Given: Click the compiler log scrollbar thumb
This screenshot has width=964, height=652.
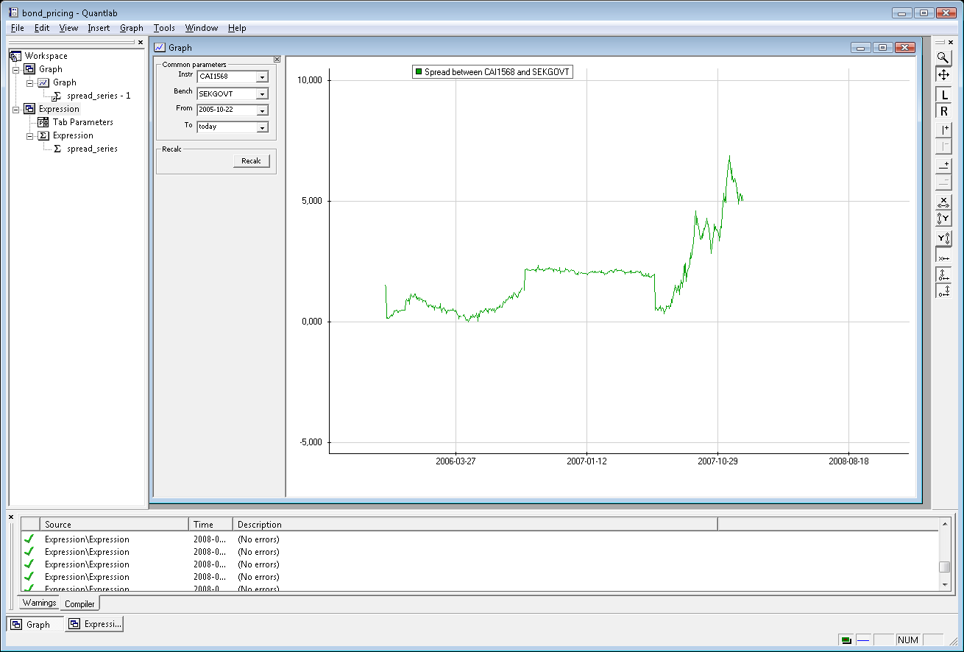Looking at the screenshot, I should [x=945, y=567].
